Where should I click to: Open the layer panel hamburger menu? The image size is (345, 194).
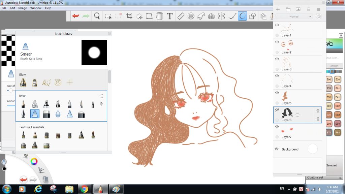[x=318, y=9]
